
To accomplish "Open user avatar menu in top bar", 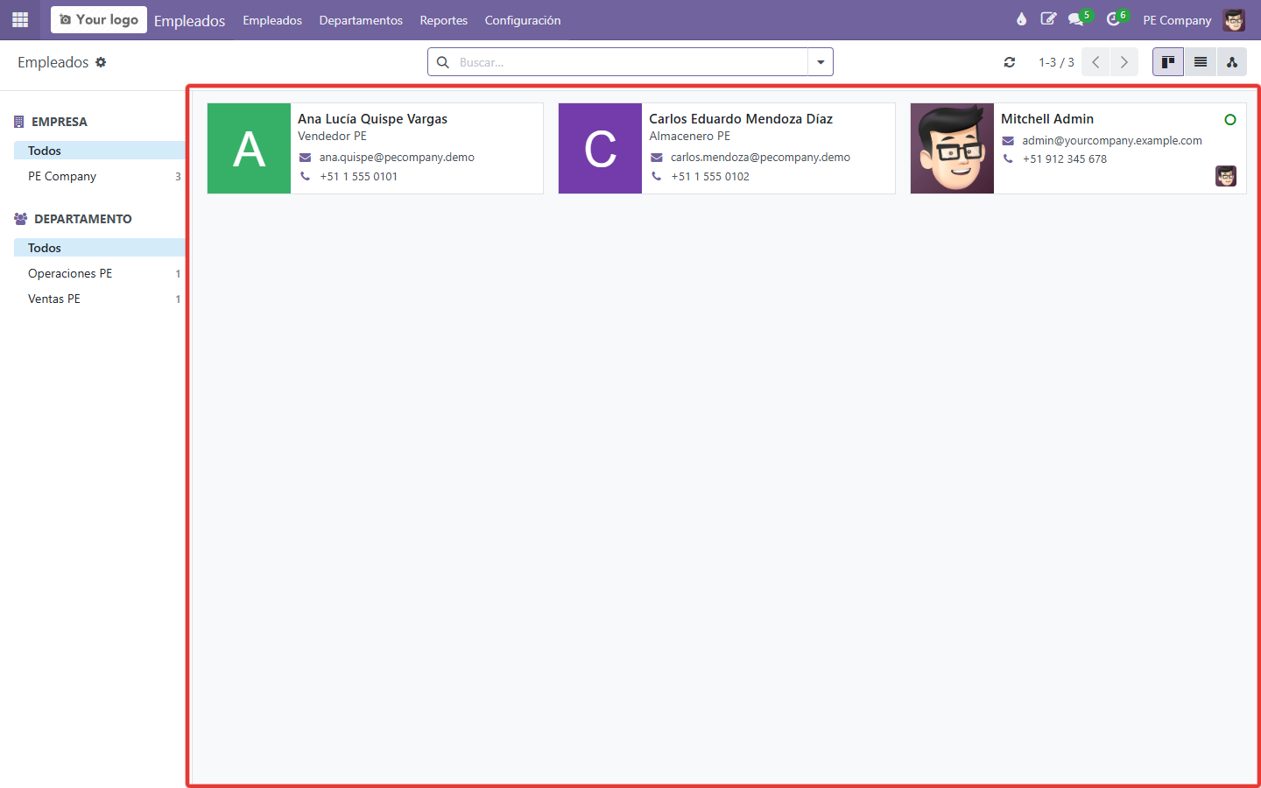I will pyautogui.click(x=1235, y=20).
